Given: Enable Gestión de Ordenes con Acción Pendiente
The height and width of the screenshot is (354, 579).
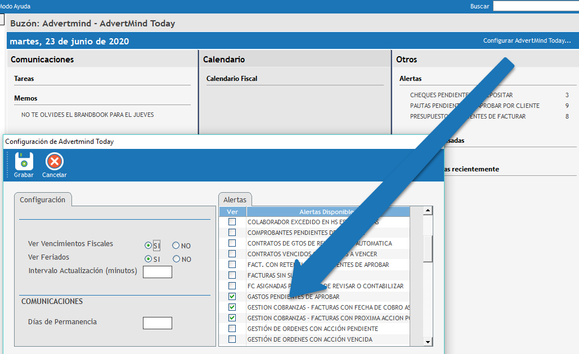Looking at the screenshot, I should (x=232, y=329).
